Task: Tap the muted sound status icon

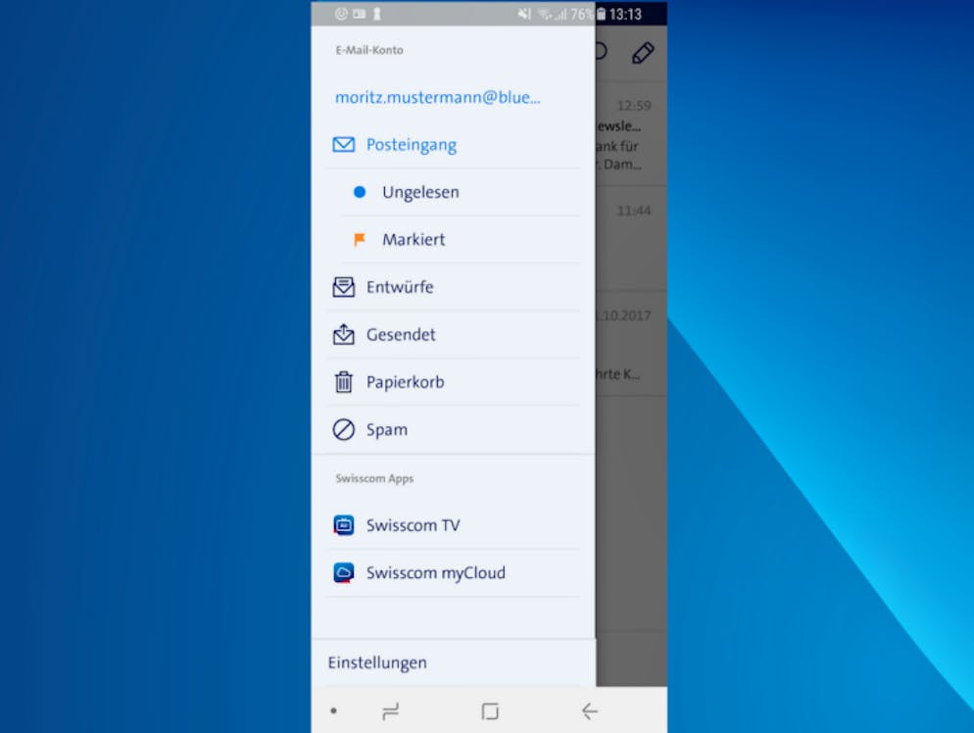Action: pos(524,14)
